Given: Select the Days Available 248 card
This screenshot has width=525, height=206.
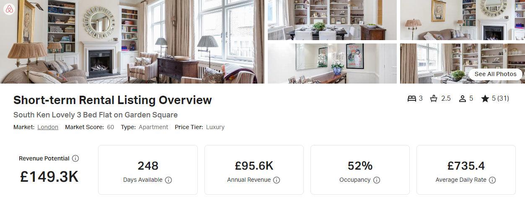Looking at the screenshot, I should (x=148, y=170).
